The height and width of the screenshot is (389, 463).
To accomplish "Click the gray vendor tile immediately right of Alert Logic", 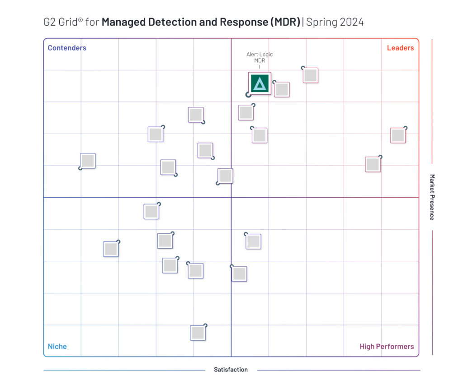I will [x=282, y=90].
